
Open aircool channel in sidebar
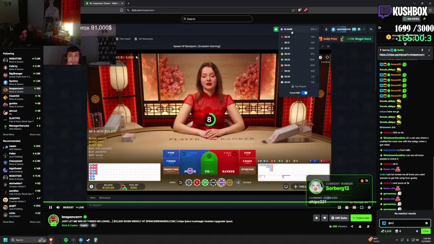[x=22, y=112]
